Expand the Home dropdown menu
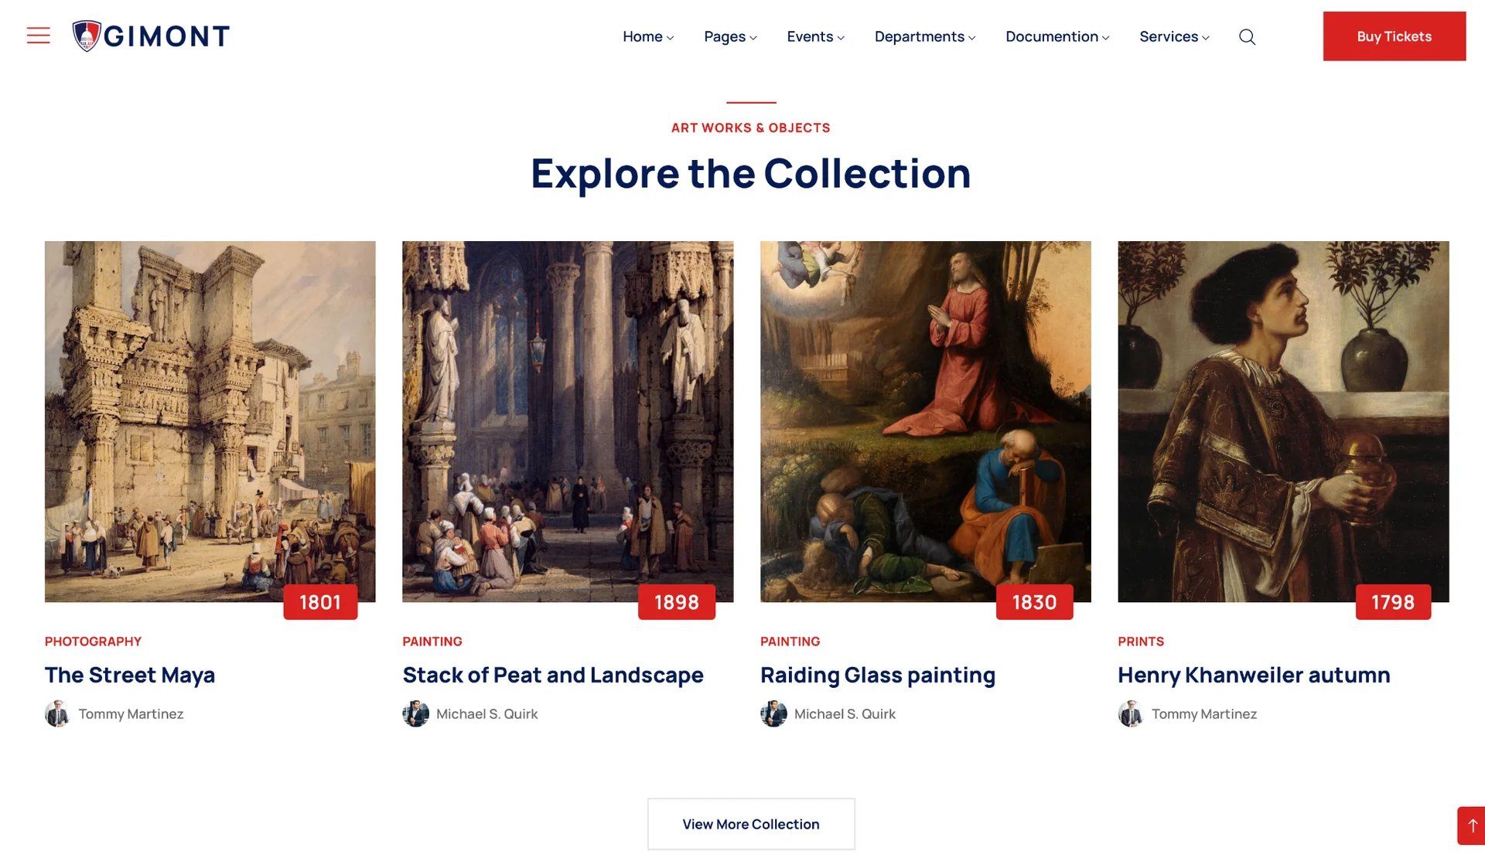Screen dimensions: 1485x858 [x=648, y=36]
